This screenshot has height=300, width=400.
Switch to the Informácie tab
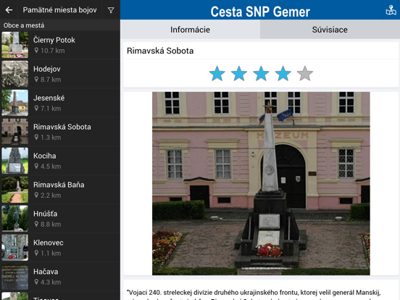click(191, 30)
